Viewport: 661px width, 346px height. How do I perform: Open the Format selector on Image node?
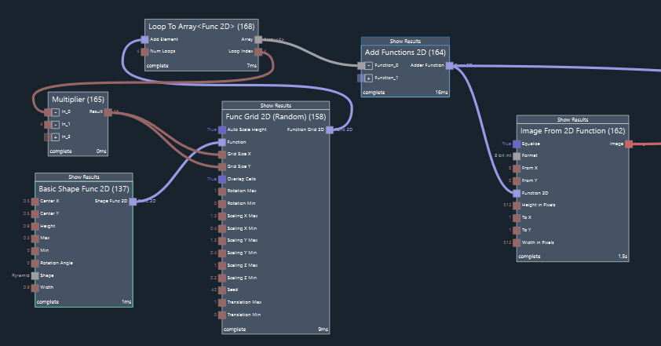[x=516, y=156]
